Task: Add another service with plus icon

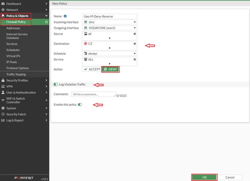Action: [x=109, y=64]
